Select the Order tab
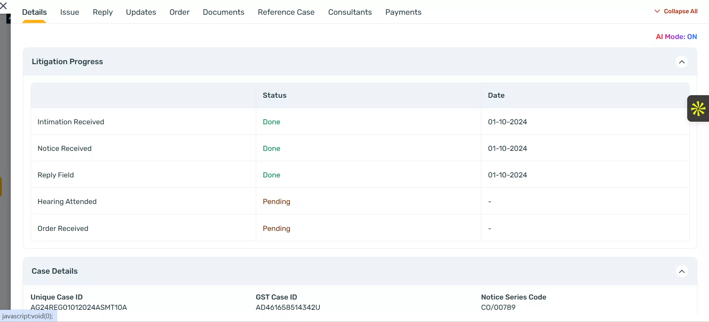The image size is (709, 322). pyautogui.click(x=179, y=12)
